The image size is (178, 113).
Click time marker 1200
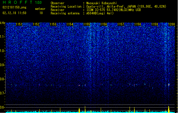pos(171,24)
